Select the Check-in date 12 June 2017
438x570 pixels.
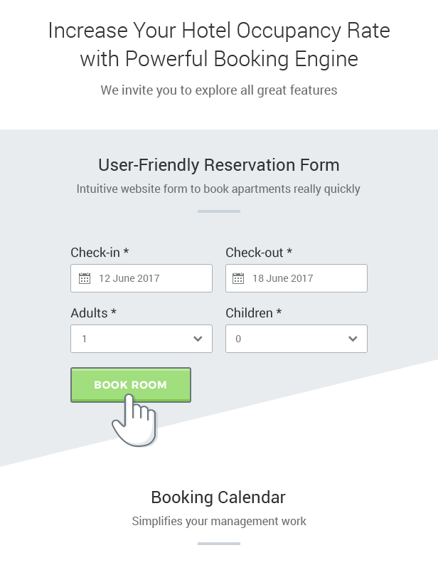(x=141, y=278)
